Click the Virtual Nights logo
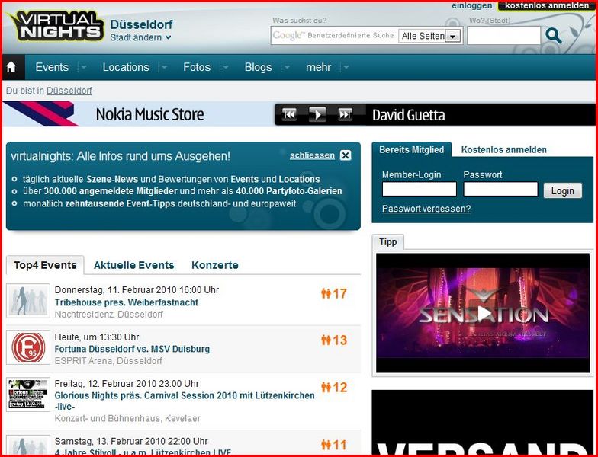 (55, 26)
